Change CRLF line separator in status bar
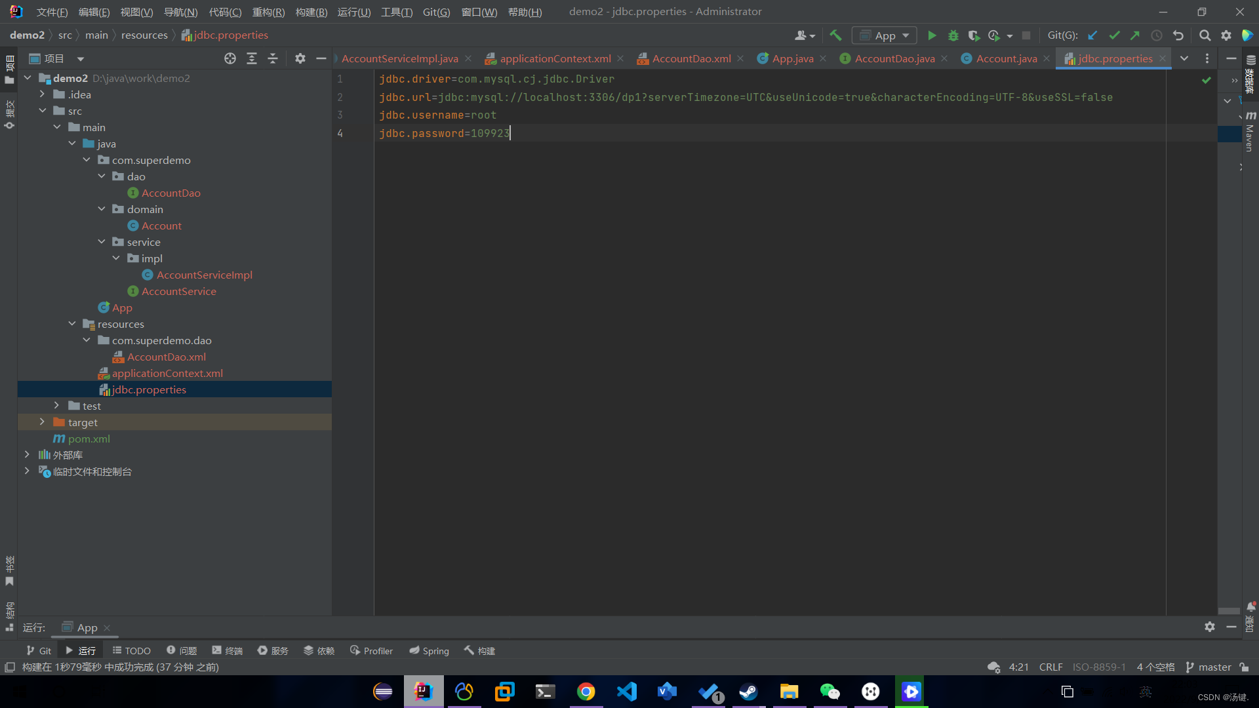The width and height of the screenshot is (1259, 708). click(x=1050, y=667)
